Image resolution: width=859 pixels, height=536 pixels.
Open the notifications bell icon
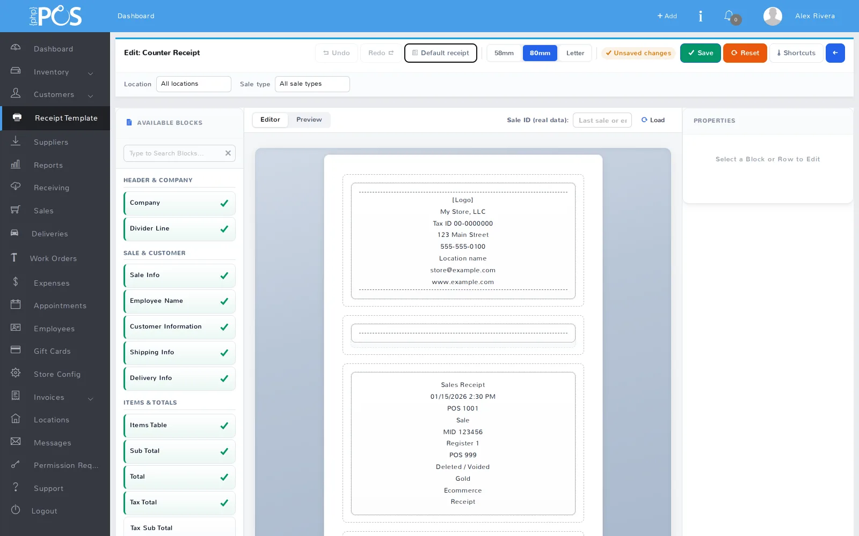click(729, 16)
